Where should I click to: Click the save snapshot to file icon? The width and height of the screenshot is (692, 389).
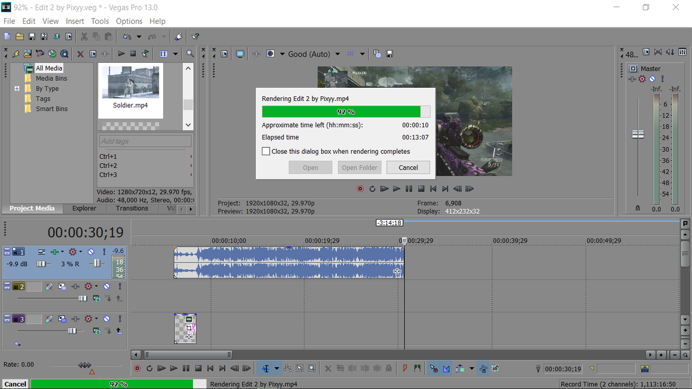(389, 54)
